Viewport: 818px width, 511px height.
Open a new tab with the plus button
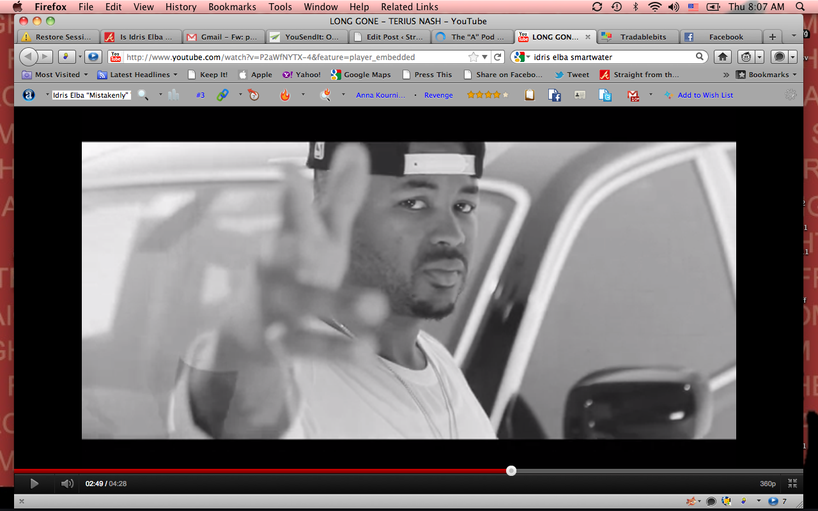773,36
